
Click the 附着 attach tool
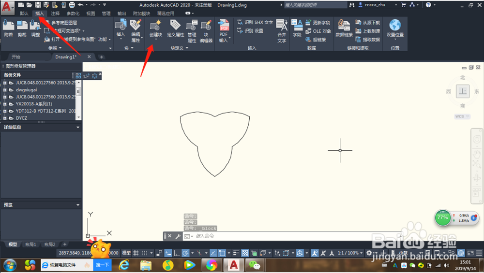pos(8,29)
